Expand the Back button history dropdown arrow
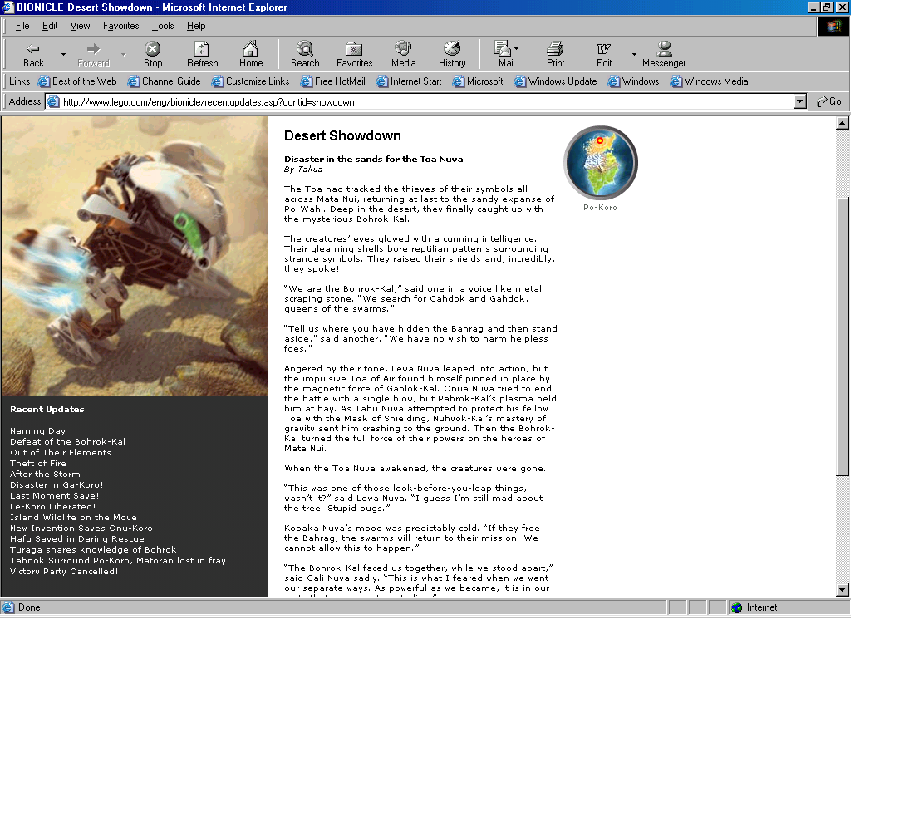 click(63, 55)
